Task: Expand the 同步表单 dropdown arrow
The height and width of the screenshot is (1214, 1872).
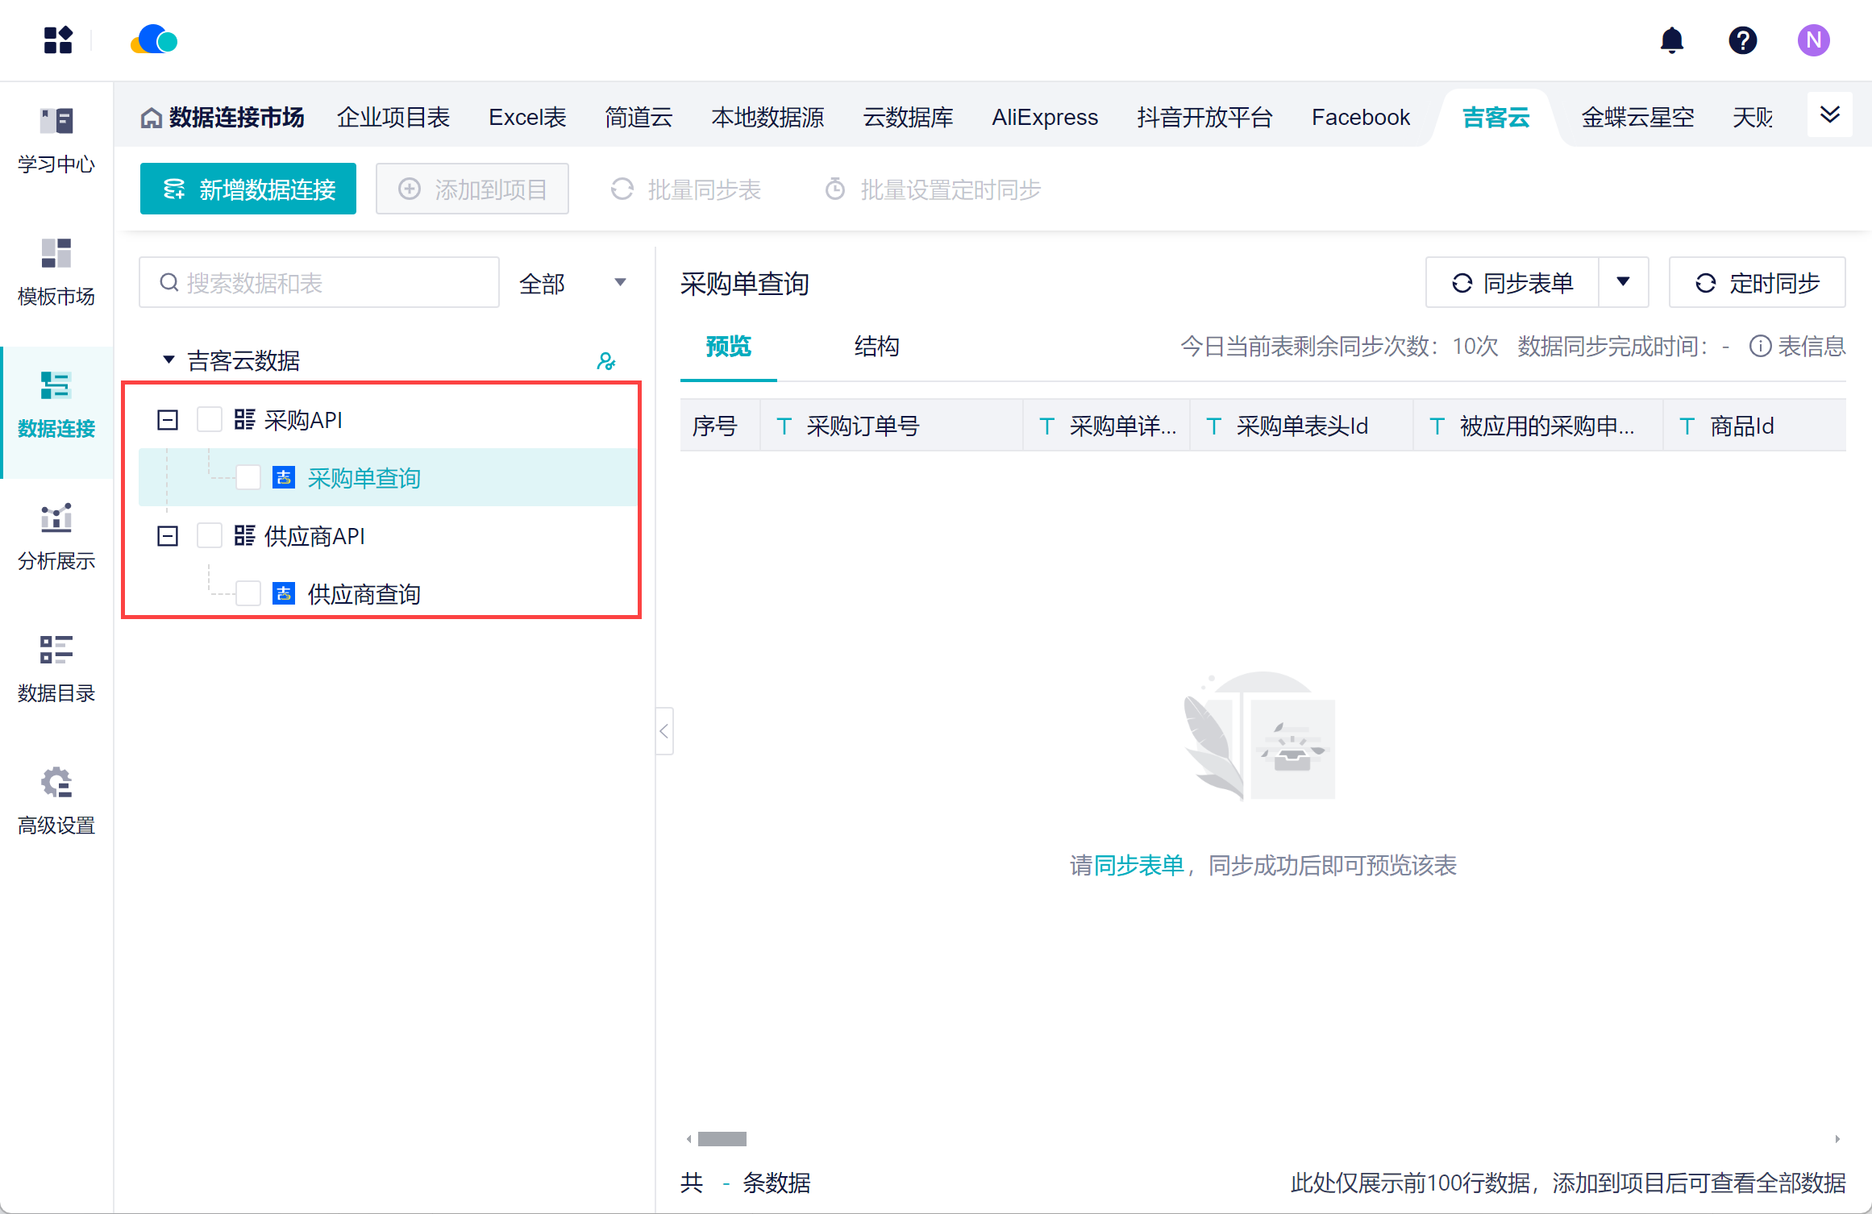Action: click(1623, 282)
